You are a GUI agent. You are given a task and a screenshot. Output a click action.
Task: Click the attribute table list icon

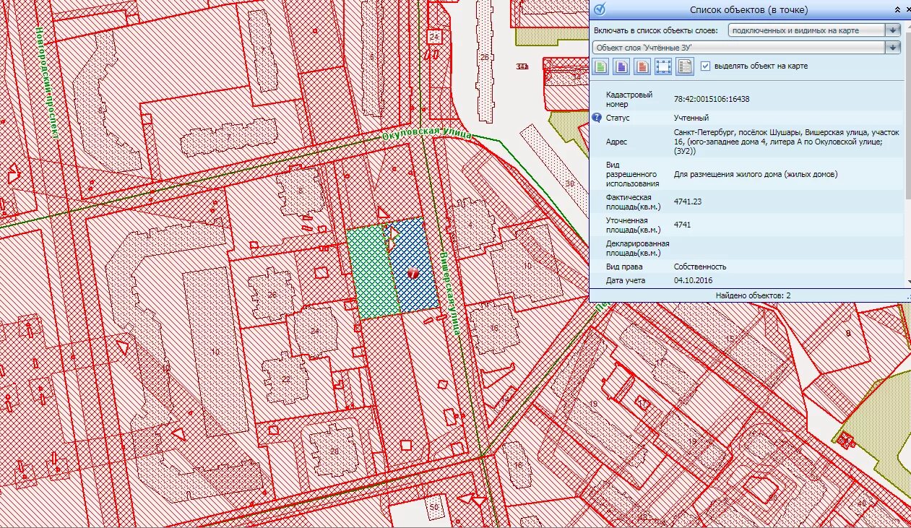click(685, 66)
